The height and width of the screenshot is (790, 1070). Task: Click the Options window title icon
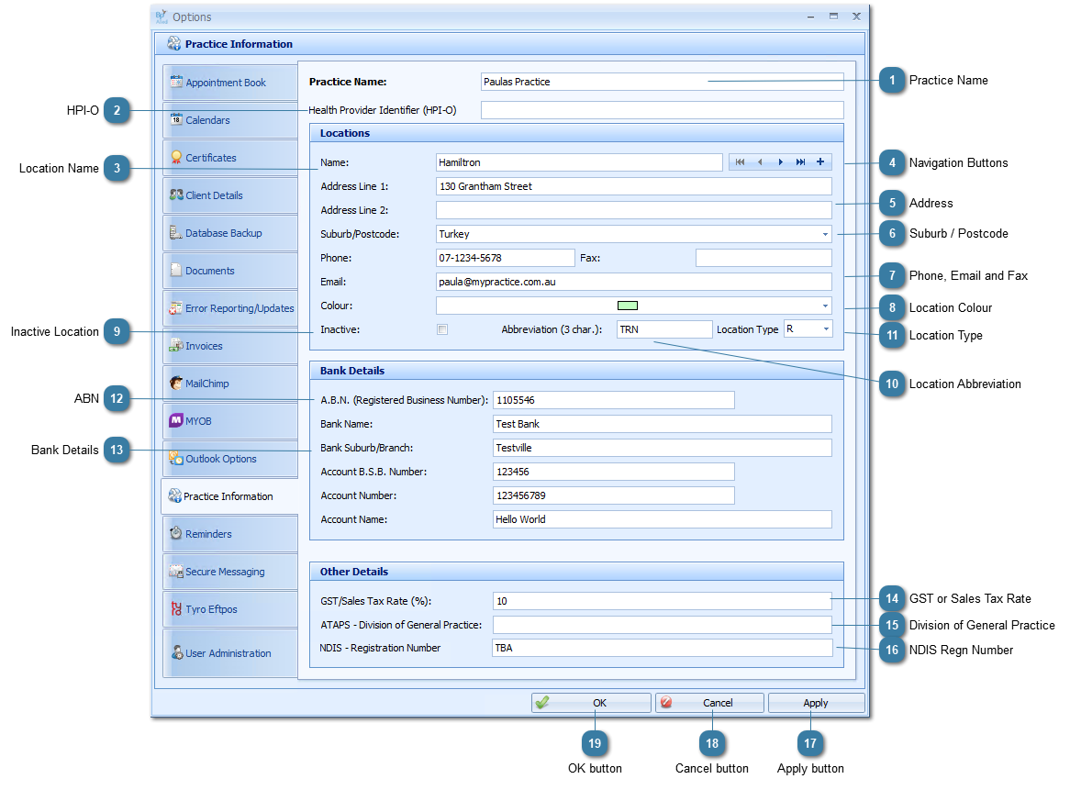(162, 17)
